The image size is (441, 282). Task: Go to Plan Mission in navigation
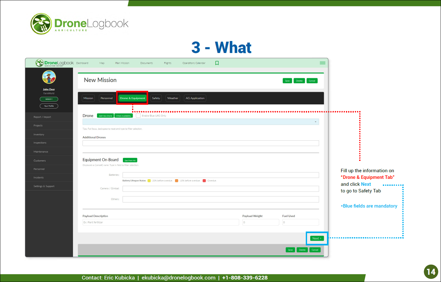pyautogui.click(x=122, y=63)
